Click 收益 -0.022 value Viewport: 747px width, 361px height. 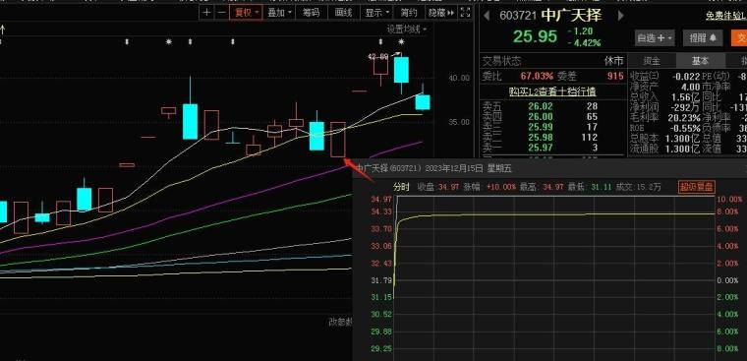(x=686, y=77)
